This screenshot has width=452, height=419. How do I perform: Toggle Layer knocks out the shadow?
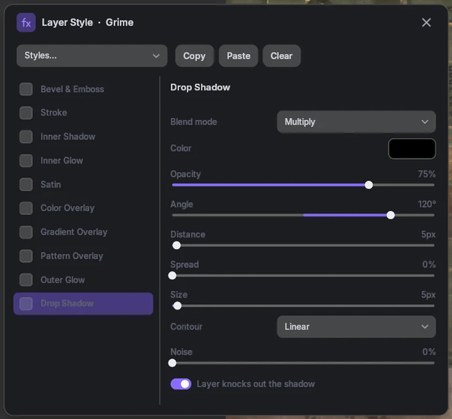[181, 384]
